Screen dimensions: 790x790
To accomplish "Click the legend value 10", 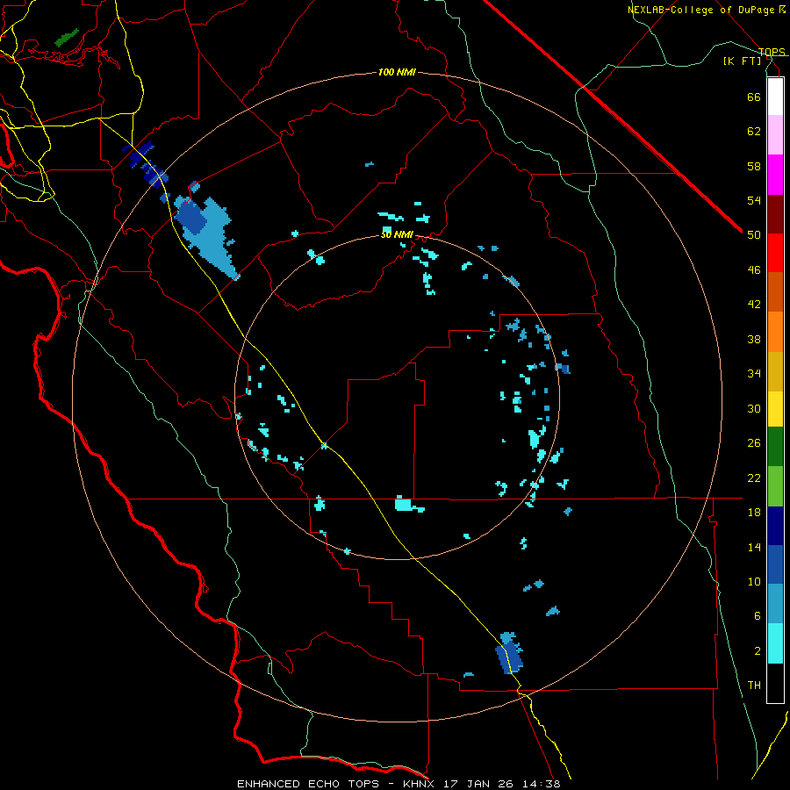I will point(754,581).
